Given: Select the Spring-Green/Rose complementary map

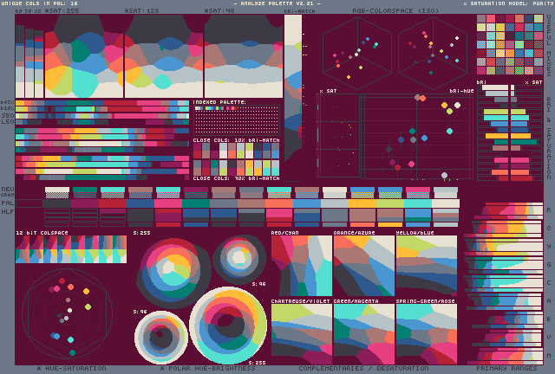Looking at the screenshot, I should (x=427, y=334).
